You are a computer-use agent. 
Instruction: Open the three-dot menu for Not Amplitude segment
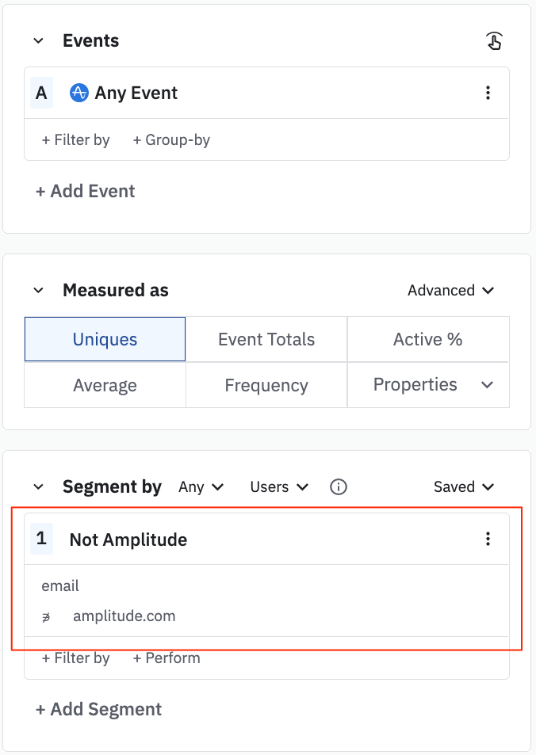pyautogui.click(x=488, y=540)
